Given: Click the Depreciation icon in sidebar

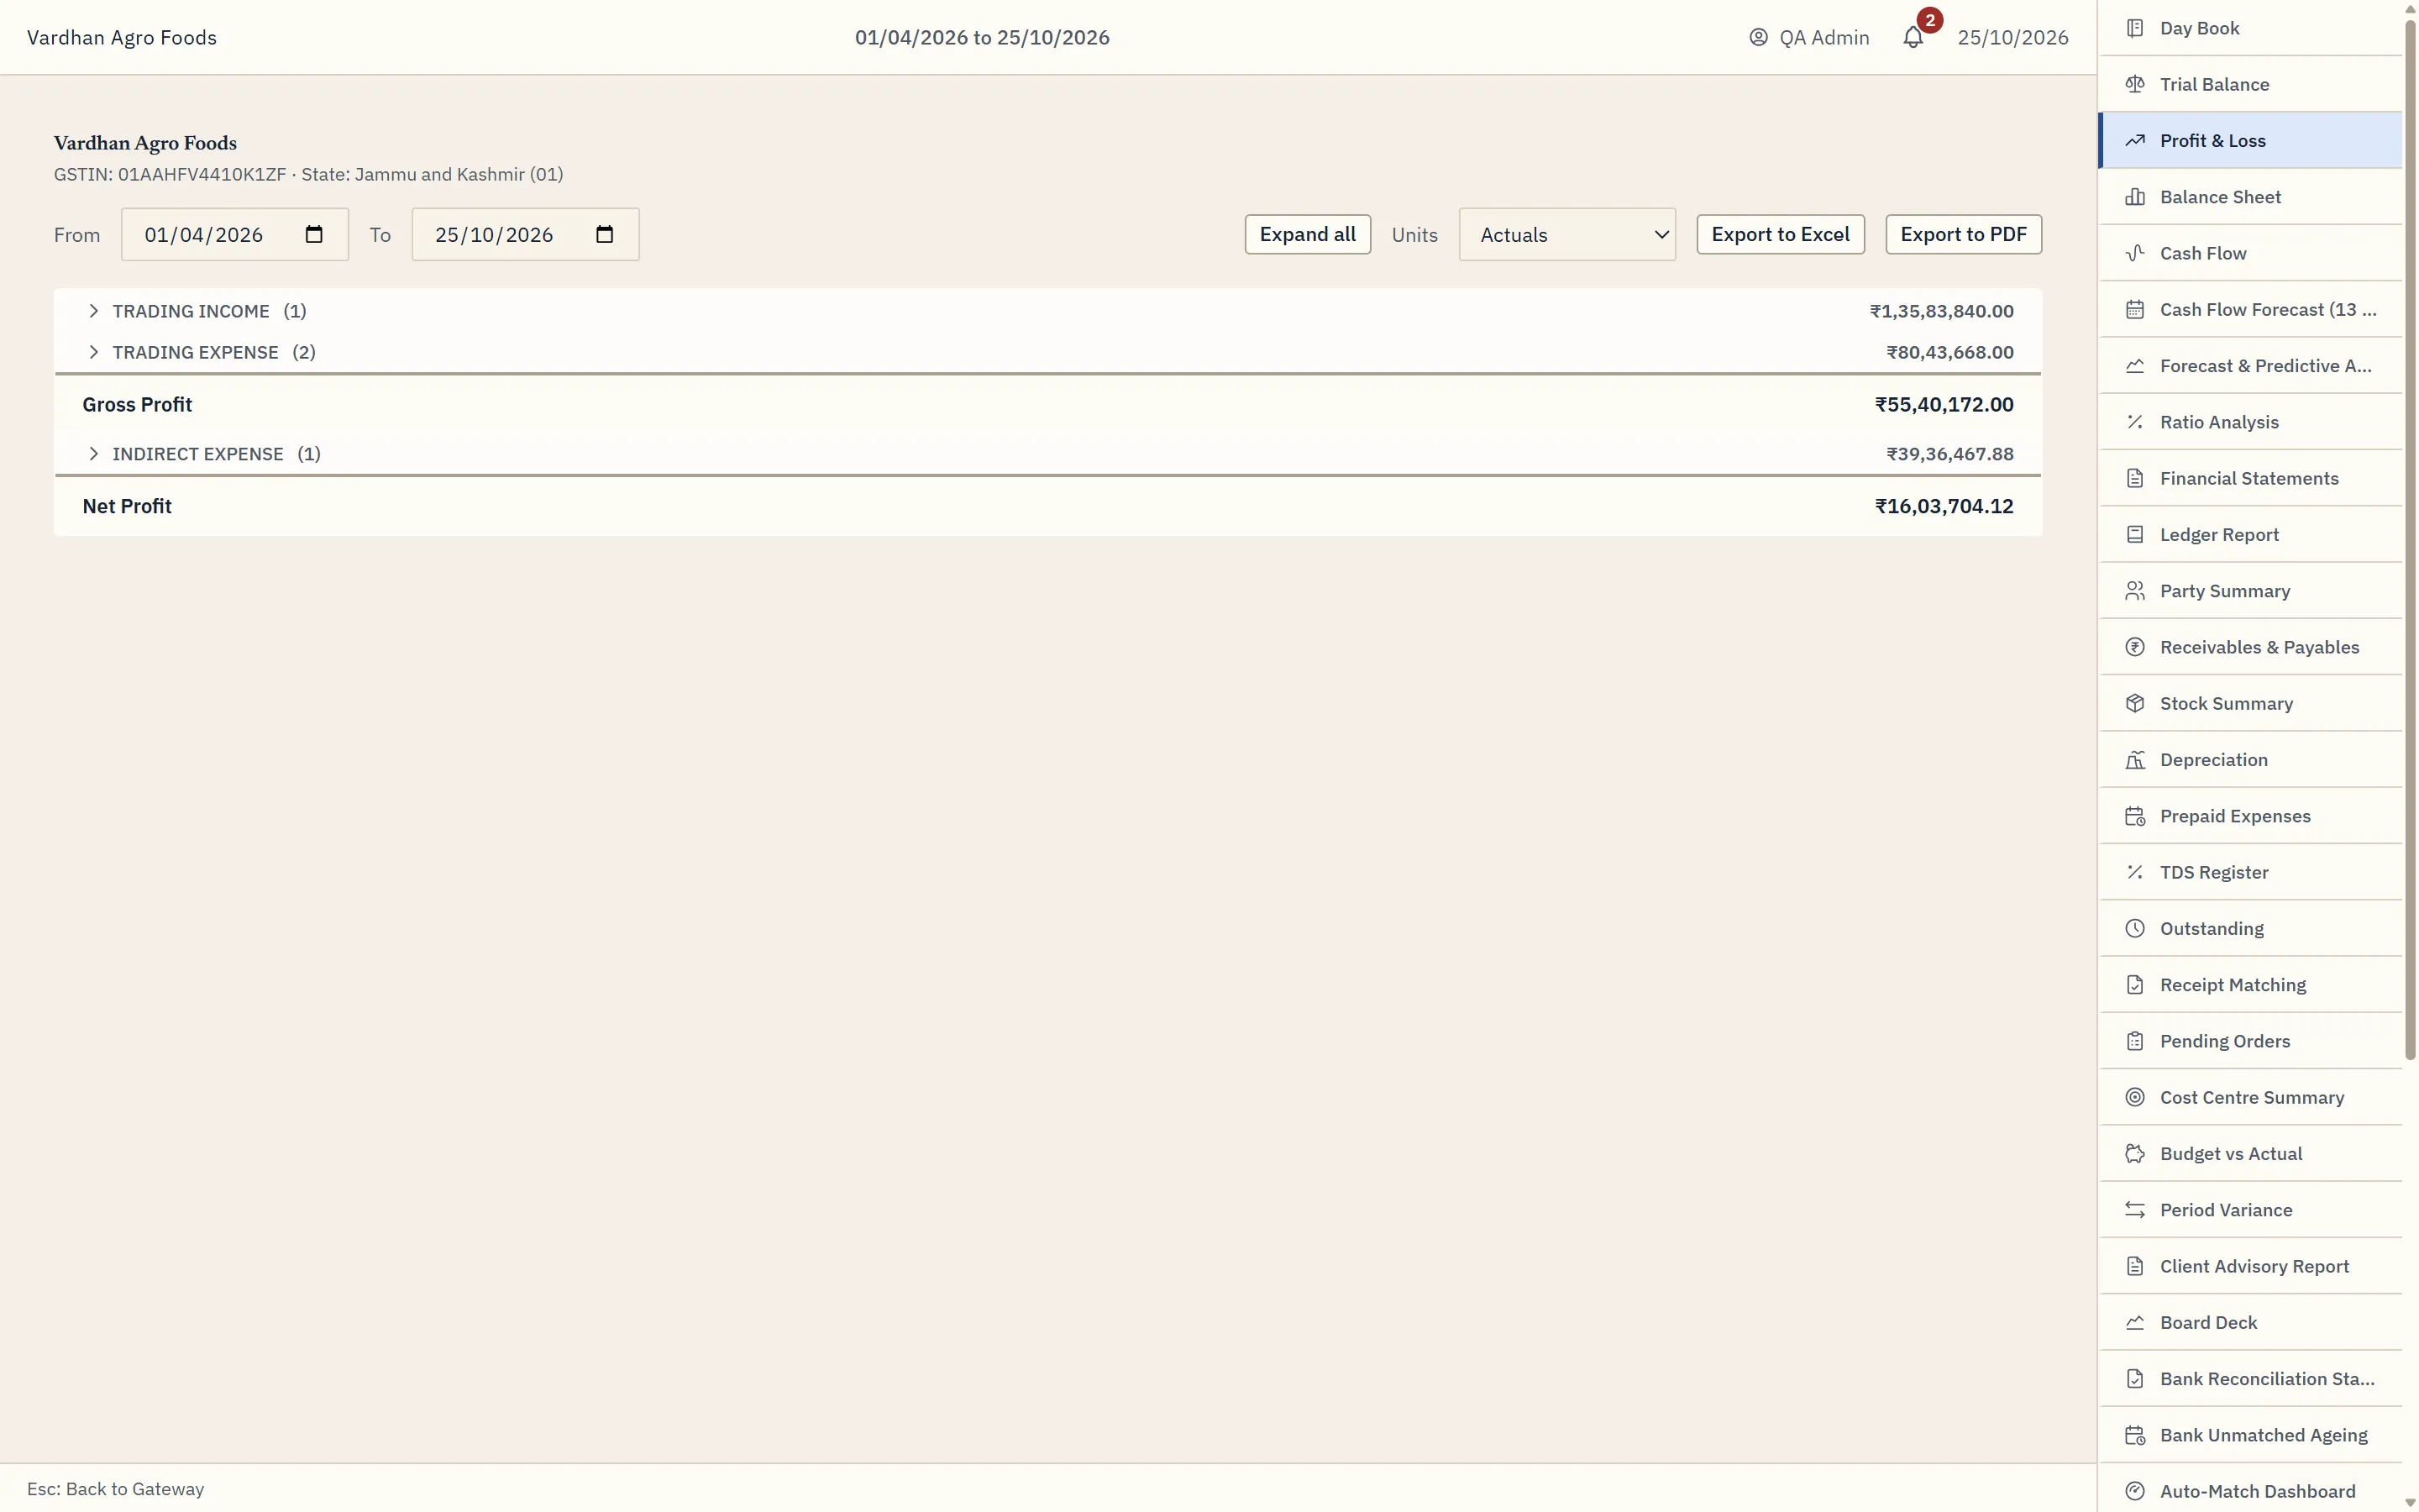Looking at the screenshot, I should [2135, 760].
